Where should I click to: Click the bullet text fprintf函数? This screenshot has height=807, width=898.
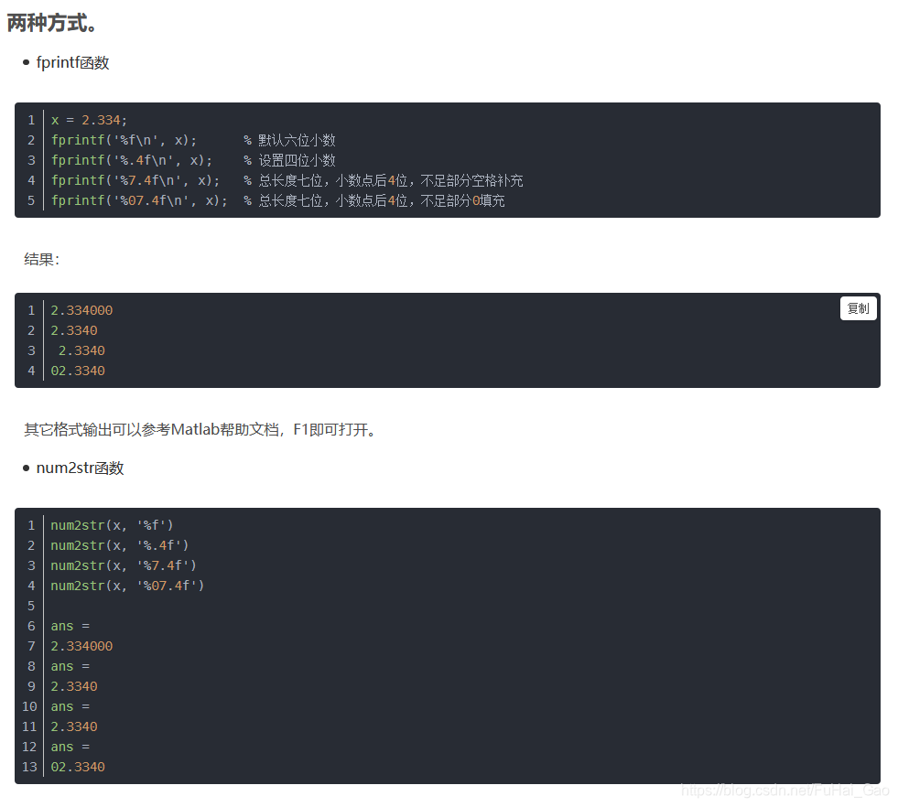click(x=72, y=62)
